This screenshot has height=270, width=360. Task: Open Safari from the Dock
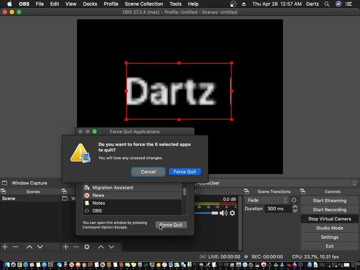pyautogui.click(x=26, y=265)
